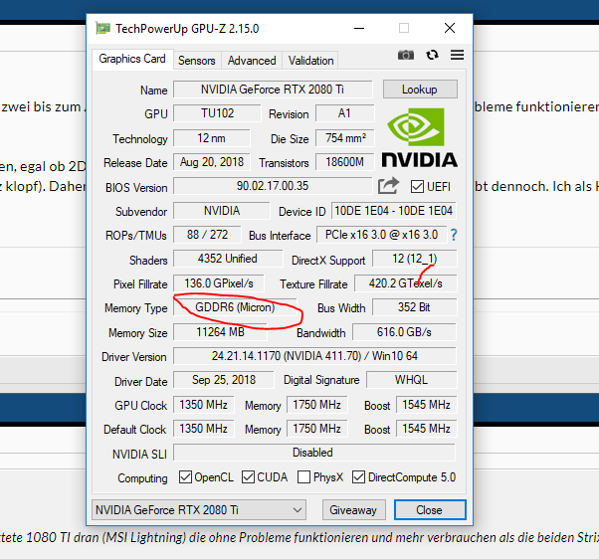Click the Memory Type field GDDR6 (Micron)

click(x=235, y=307)
